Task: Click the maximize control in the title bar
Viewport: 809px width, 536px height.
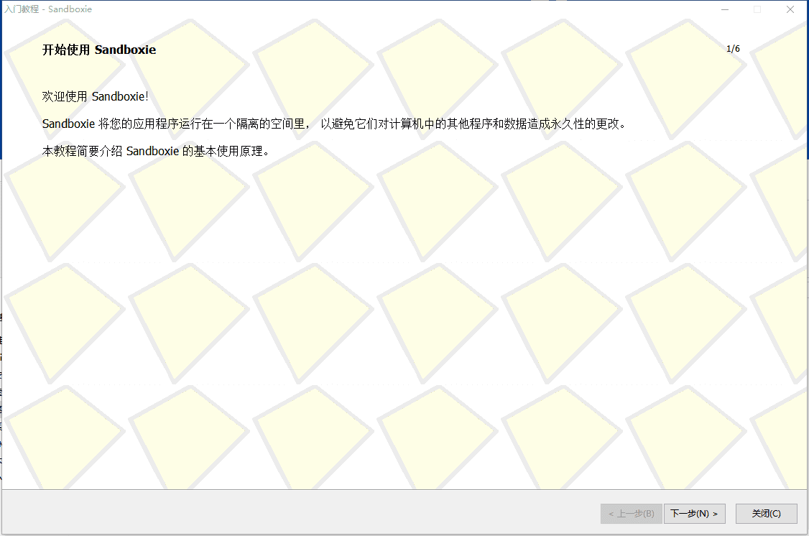Action: 757,9
